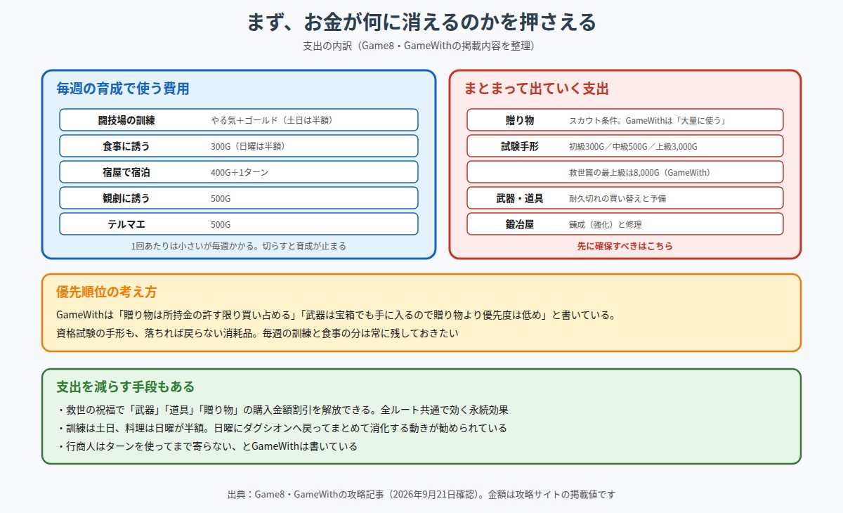
Task: Click the row label 闘技場の訓練
Action: click(126, 120)
